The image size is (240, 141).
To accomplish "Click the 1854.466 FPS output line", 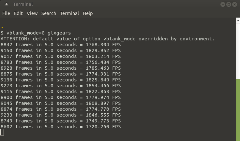I will click(61, 86).
